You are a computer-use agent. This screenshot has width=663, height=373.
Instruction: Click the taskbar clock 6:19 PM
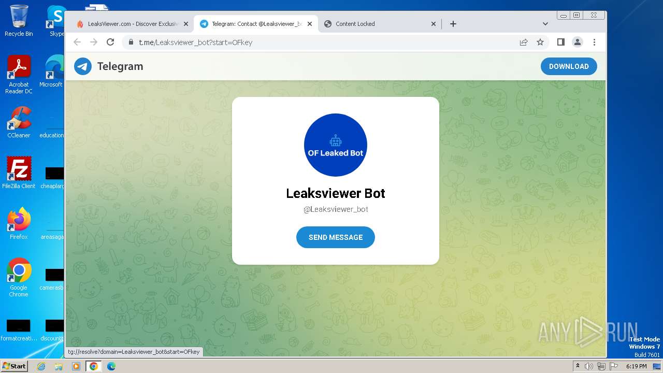coord(636,366)
